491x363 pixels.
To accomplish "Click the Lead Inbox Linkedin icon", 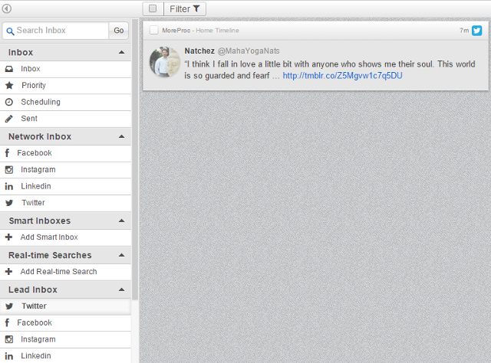I will pyautogui.click(x=8, y=356).
